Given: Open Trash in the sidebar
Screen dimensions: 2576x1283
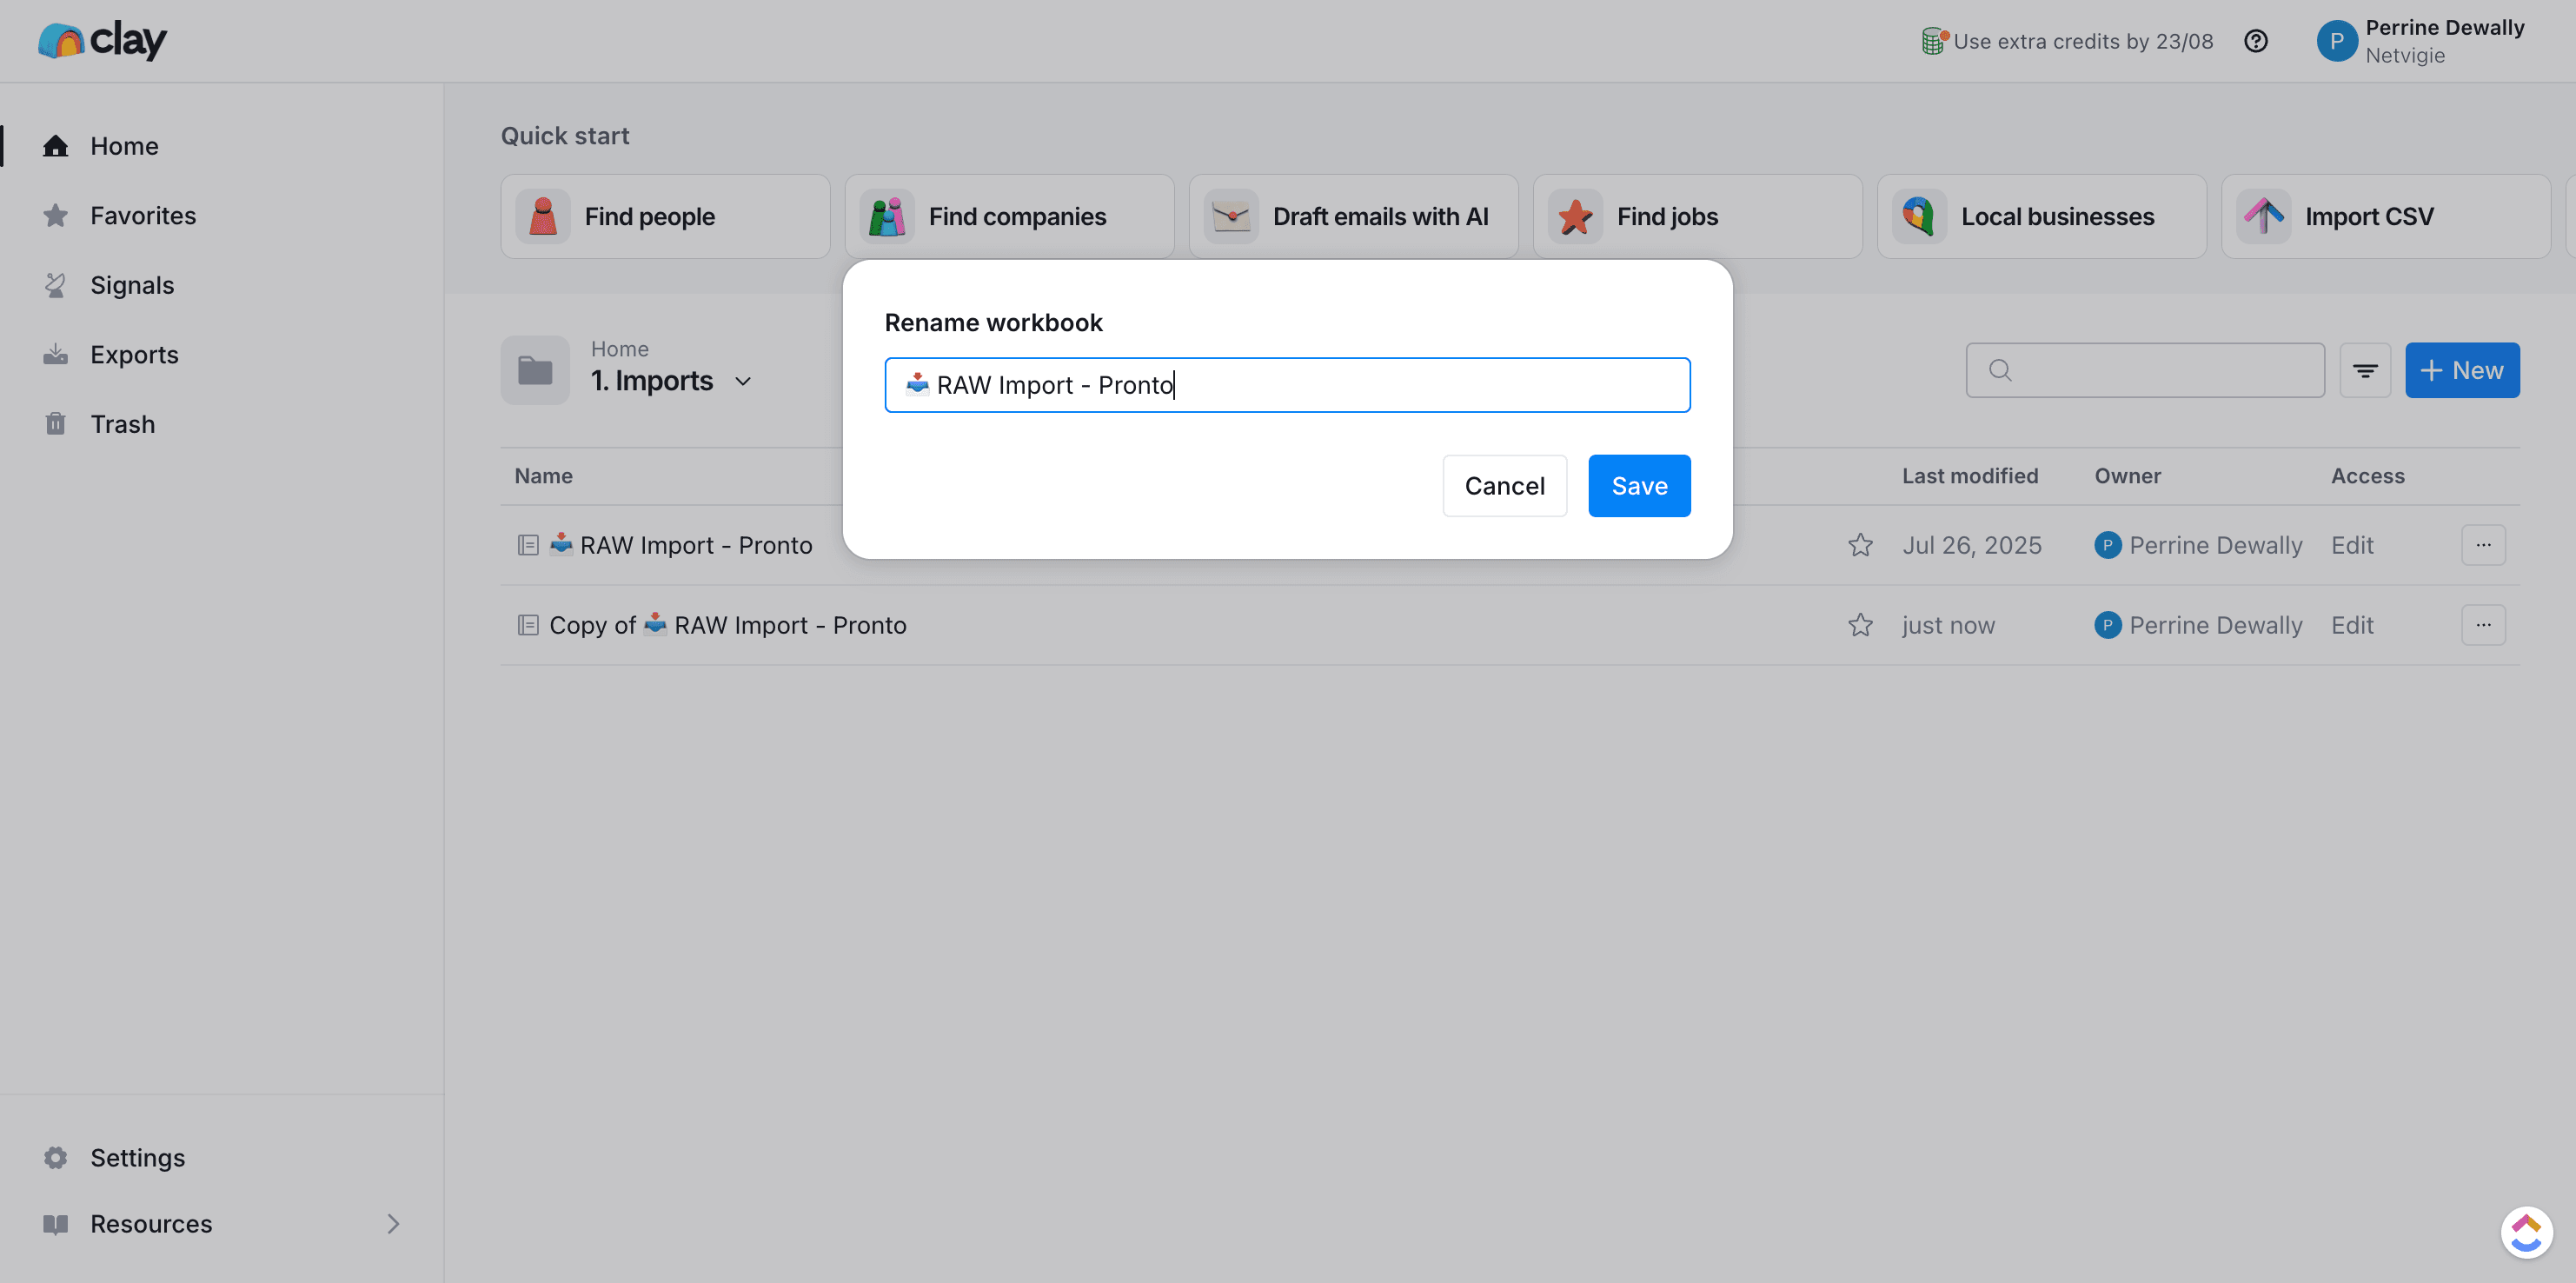Looking at the screenshot, I should (x=122, y=424).
